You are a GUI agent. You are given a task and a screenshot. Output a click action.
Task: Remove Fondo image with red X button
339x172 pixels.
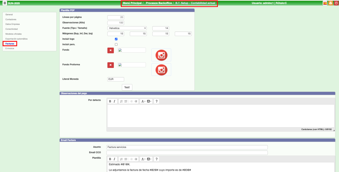111,50
